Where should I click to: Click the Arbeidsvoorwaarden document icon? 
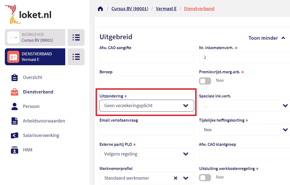(x=15, y=121)
